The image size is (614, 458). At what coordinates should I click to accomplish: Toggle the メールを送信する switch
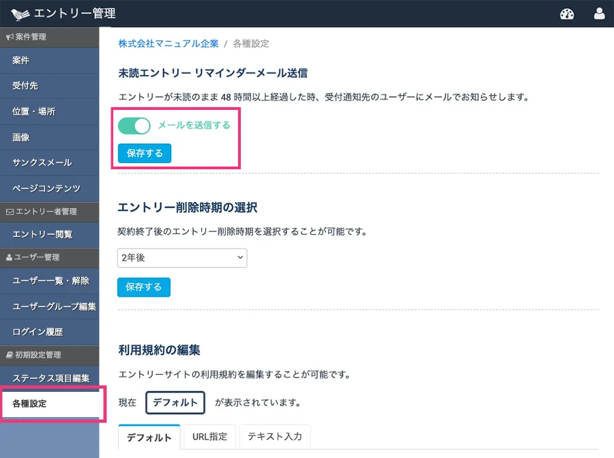(x=134, y=126)
